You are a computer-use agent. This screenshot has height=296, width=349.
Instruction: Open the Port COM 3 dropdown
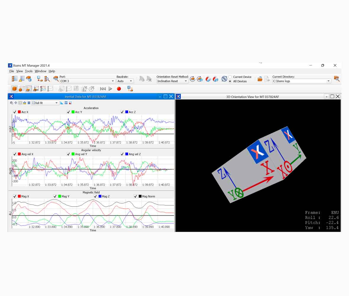point(113,81)
